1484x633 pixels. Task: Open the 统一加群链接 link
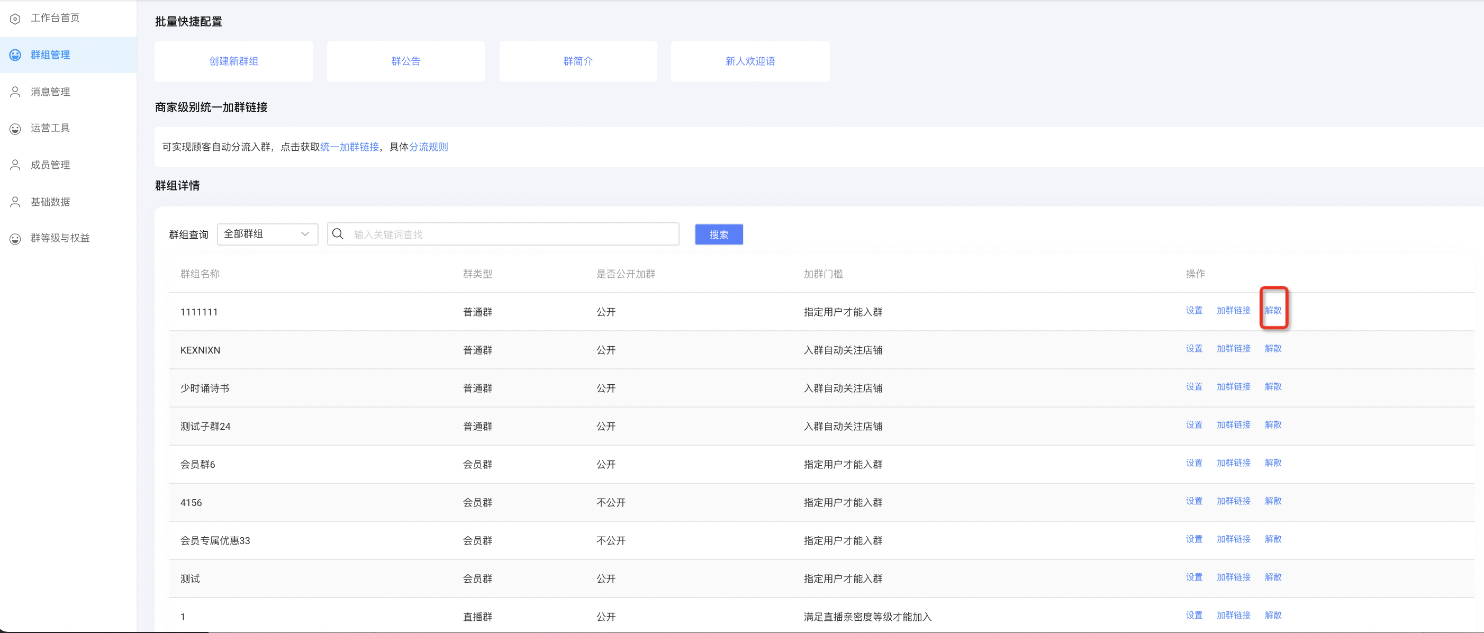pyautogui.click(x=350, y=147)
